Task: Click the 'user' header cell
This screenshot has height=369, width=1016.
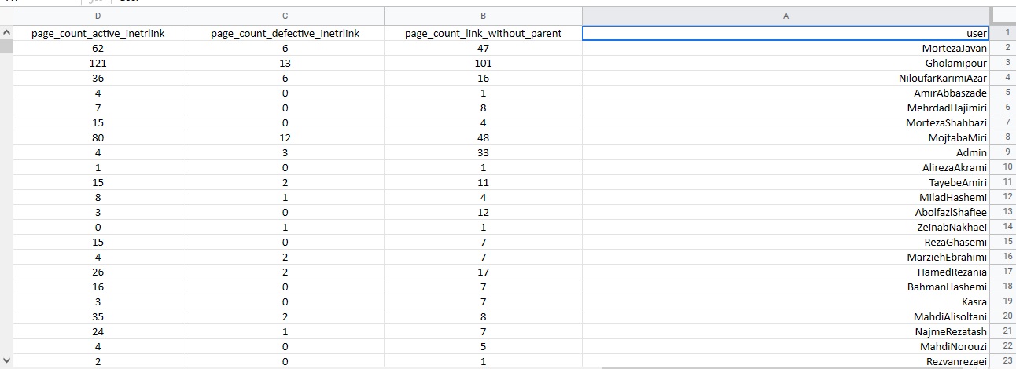Action: pyautogui.click(x=785, y=33)
